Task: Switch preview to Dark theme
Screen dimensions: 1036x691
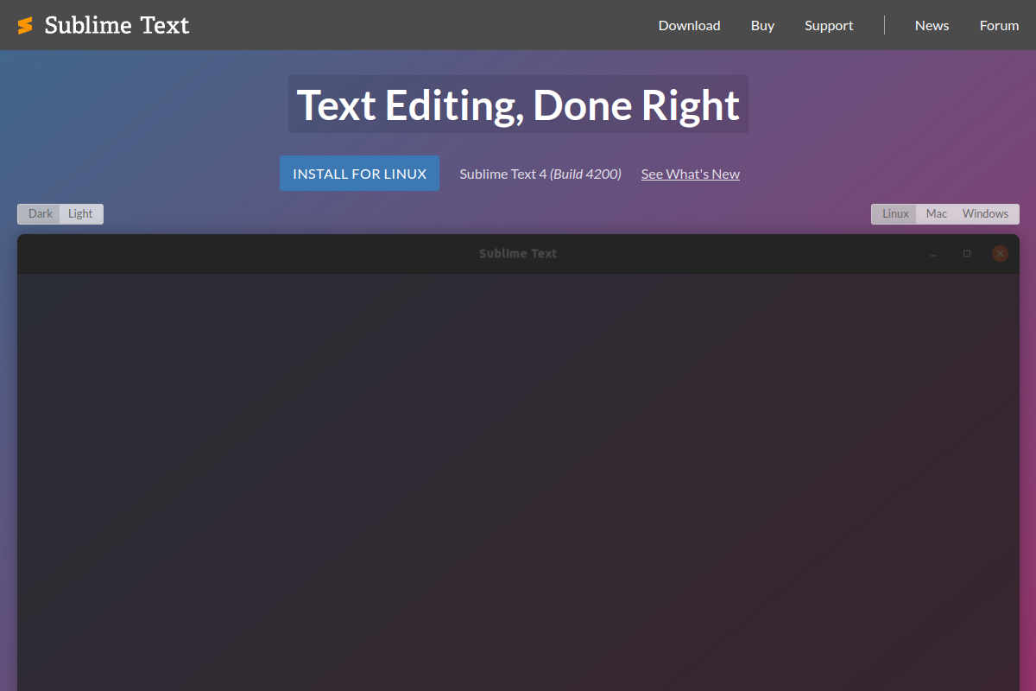Action: pos(40,214)
